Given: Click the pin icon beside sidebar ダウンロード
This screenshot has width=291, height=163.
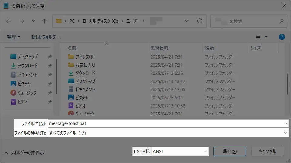Looking at the screenshot, I should pos(50,66).
